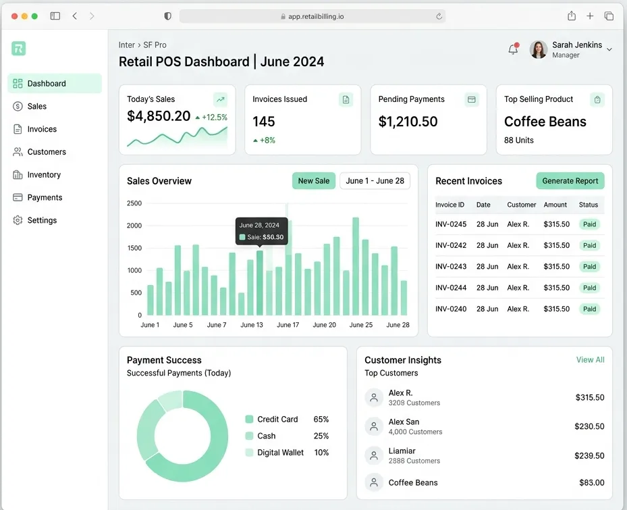This screenshot has height=510, width=627.
Task: Click the SF Pro breadcrumb
Action: click(x=155, y=45)
